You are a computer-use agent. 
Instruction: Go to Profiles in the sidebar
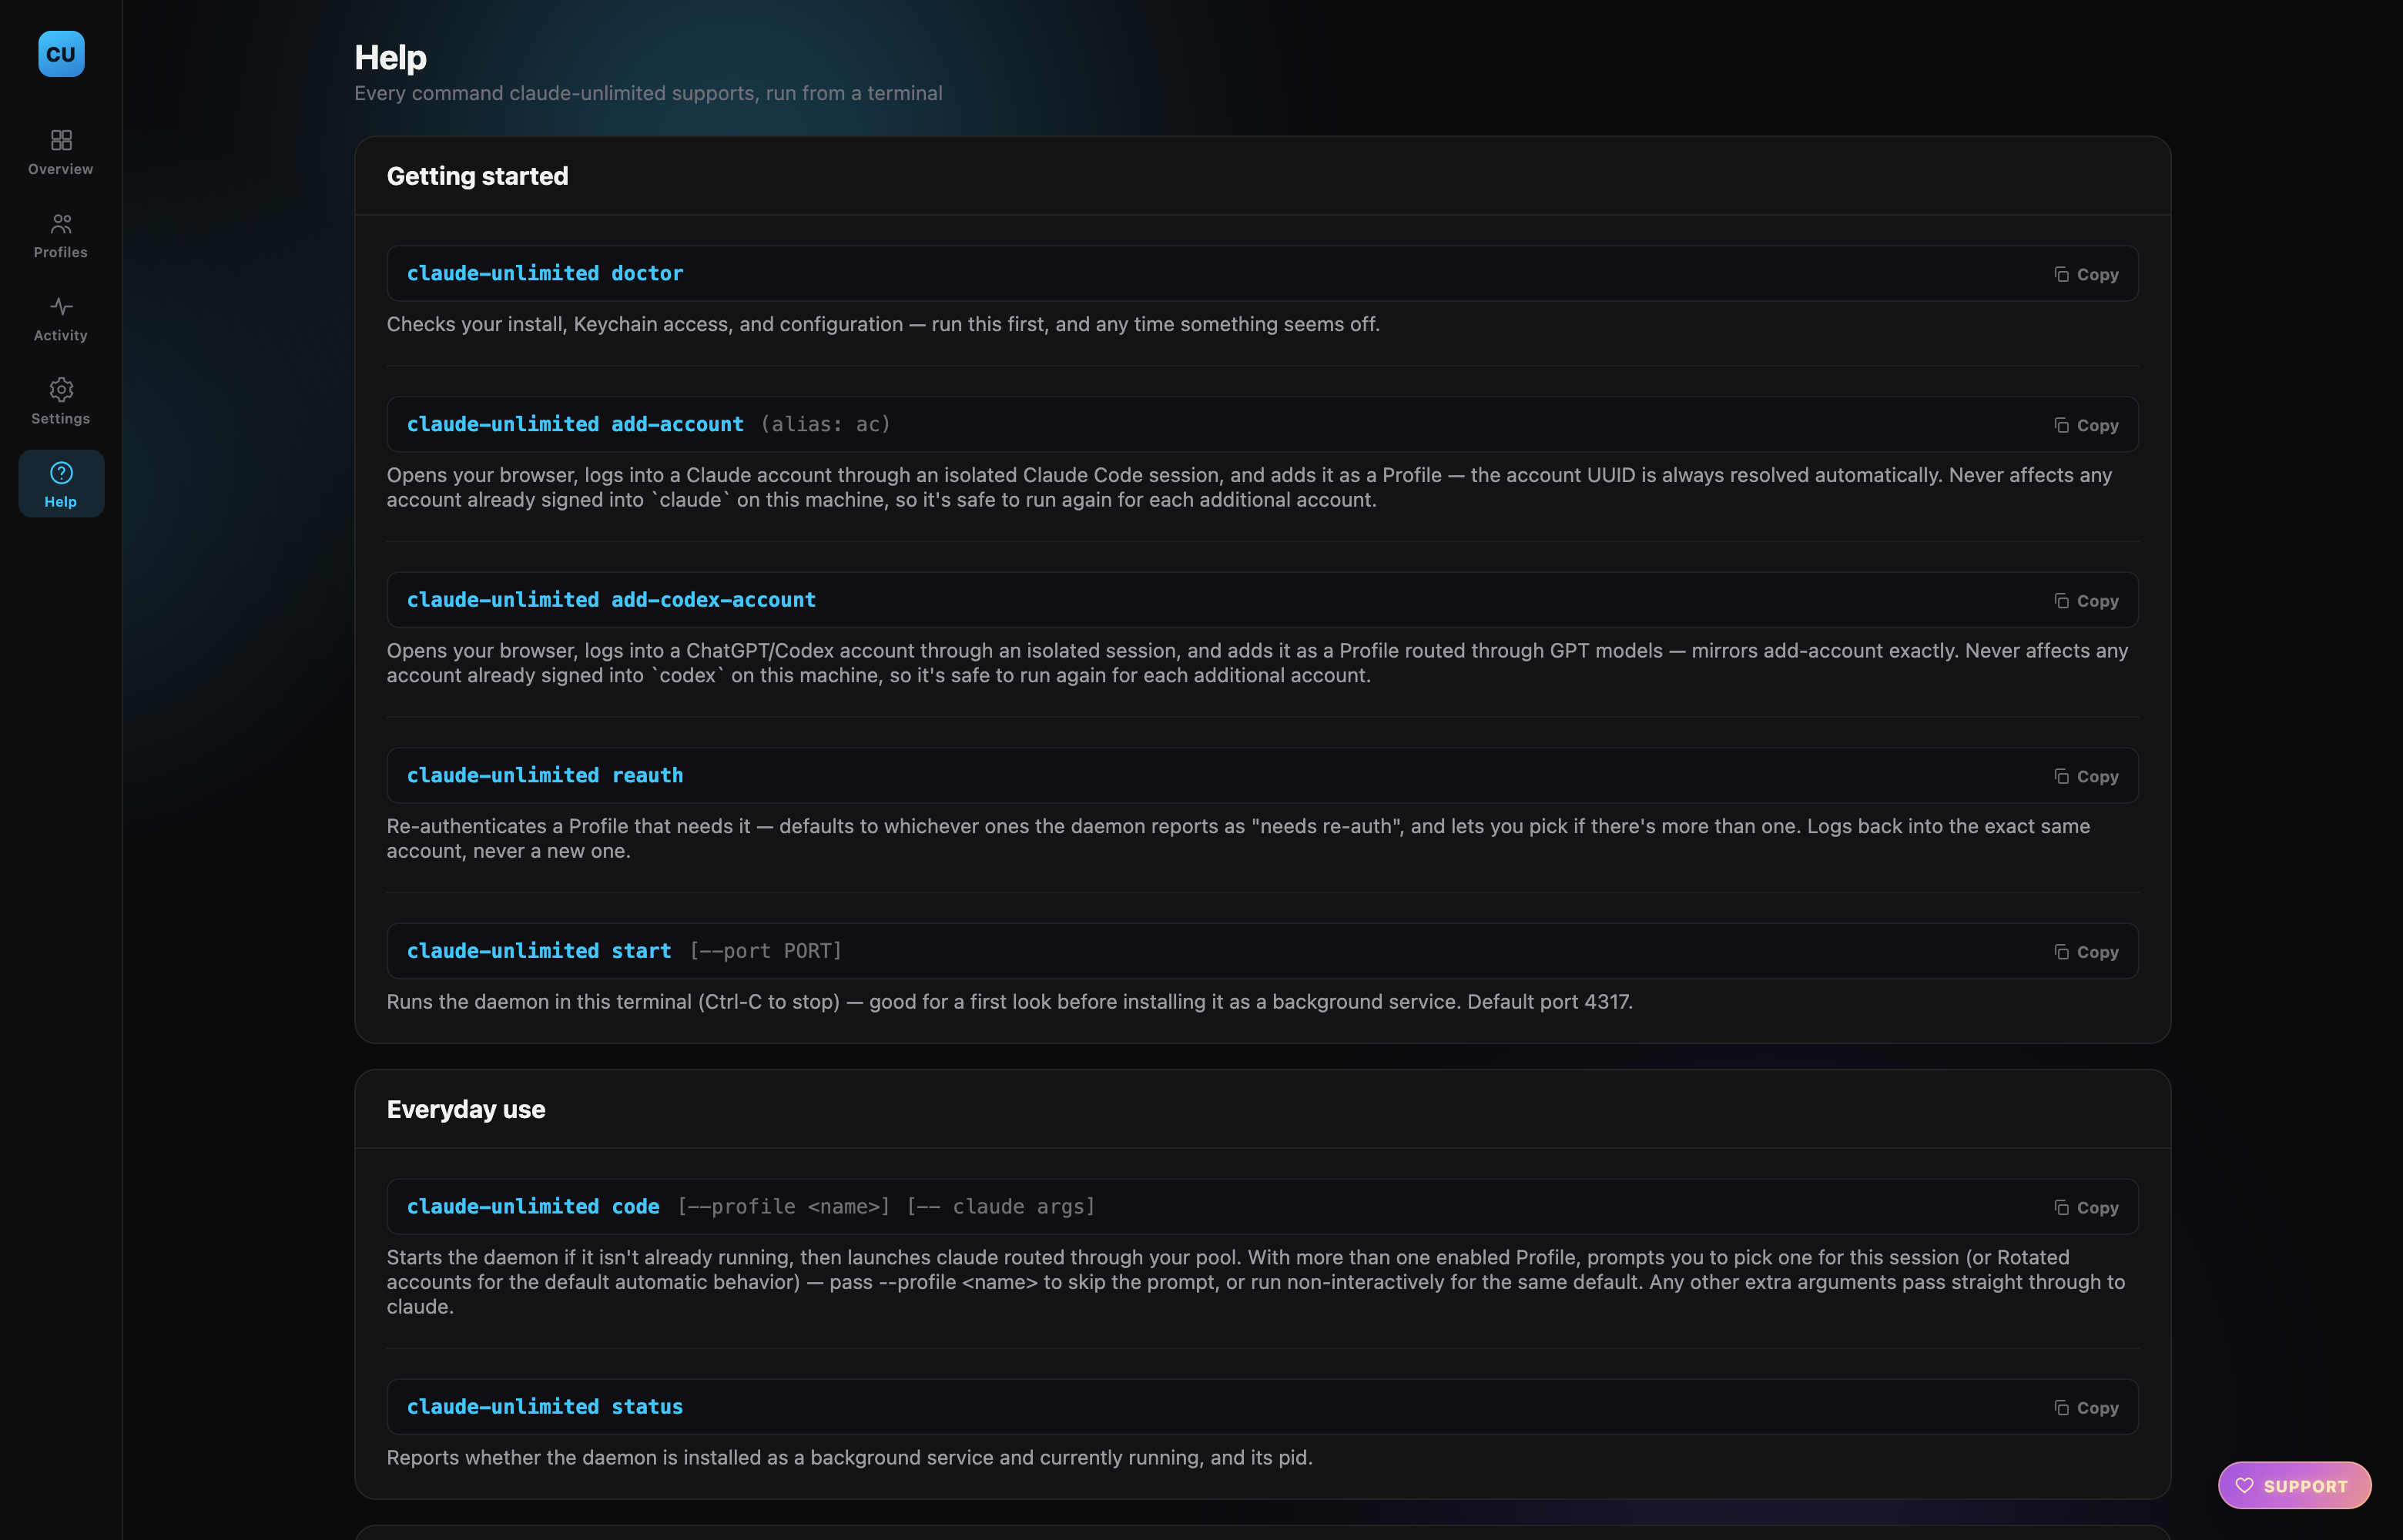pyautogui.click(x=61, y=235)
